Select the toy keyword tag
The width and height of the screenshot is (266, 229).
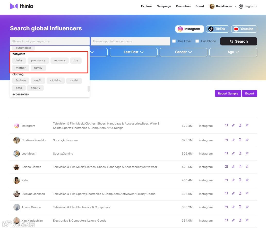coord(76,60)
